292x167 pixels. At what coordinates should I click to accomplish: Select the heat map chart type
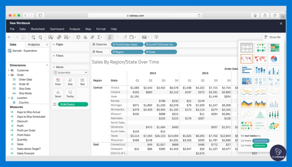click(260, 48)
